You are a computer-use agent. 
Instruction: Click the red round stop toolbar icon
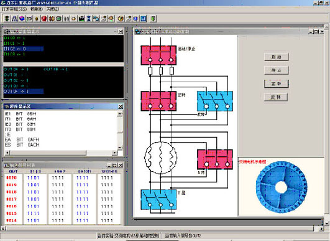tap(44, 19)
